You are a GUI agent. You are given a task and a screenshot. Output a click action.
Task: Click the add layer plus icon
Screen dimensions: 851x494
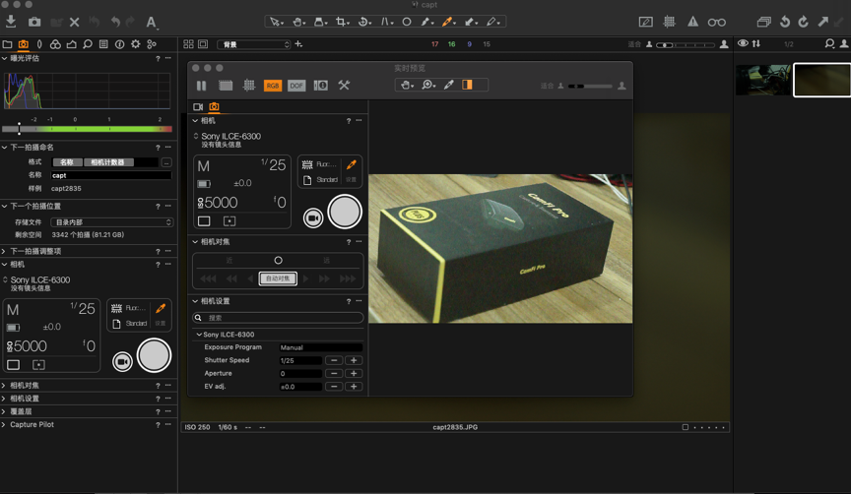pos(298,44)
